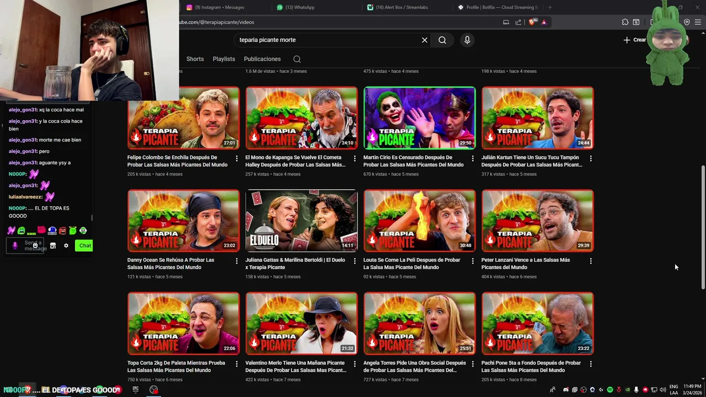Open options for Felipe Colombo video

point(237,158)
